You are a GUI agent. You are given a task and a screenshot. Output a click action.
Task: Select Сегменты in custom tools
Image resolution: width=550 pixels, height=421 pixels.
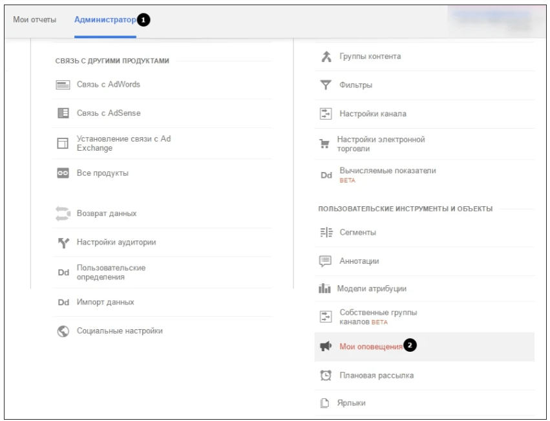[x=357, y=232]
